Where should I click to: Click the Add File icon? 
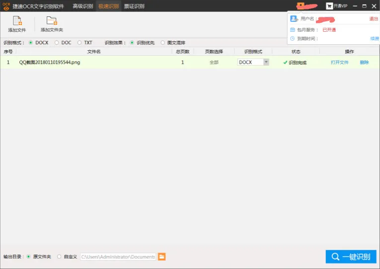(x=17, y=20)
